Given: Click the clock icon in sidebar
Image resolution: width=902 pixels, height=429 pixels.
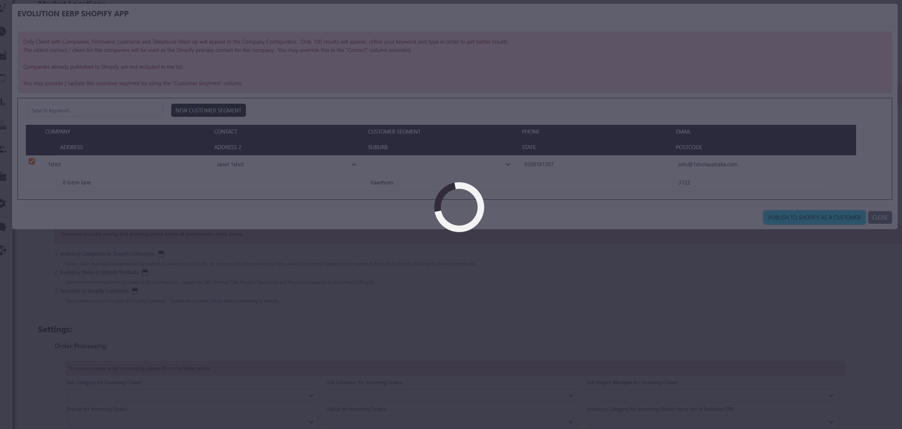Looking at the screenshot, I should click(3, 31).
